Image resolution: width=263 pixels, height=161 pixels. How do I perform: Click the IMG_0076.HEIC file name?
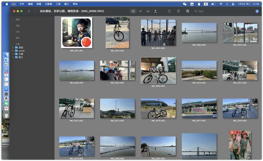click(158, 120)
